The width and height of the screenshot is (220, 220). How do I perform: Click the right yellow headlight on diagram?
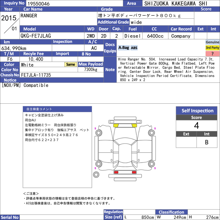tap(134, 125)
